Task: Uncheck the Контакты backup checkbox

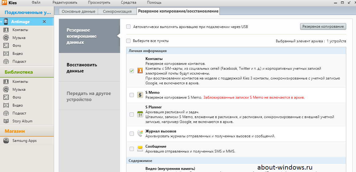Action: [132, 71]
